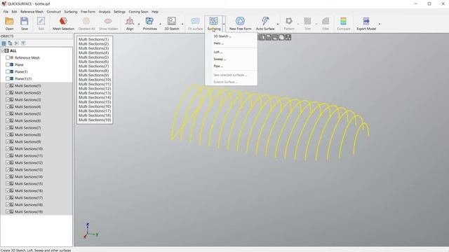The image size is (449, 252).
Task: Select the Primitives tool icon
Action: (149, 21)
